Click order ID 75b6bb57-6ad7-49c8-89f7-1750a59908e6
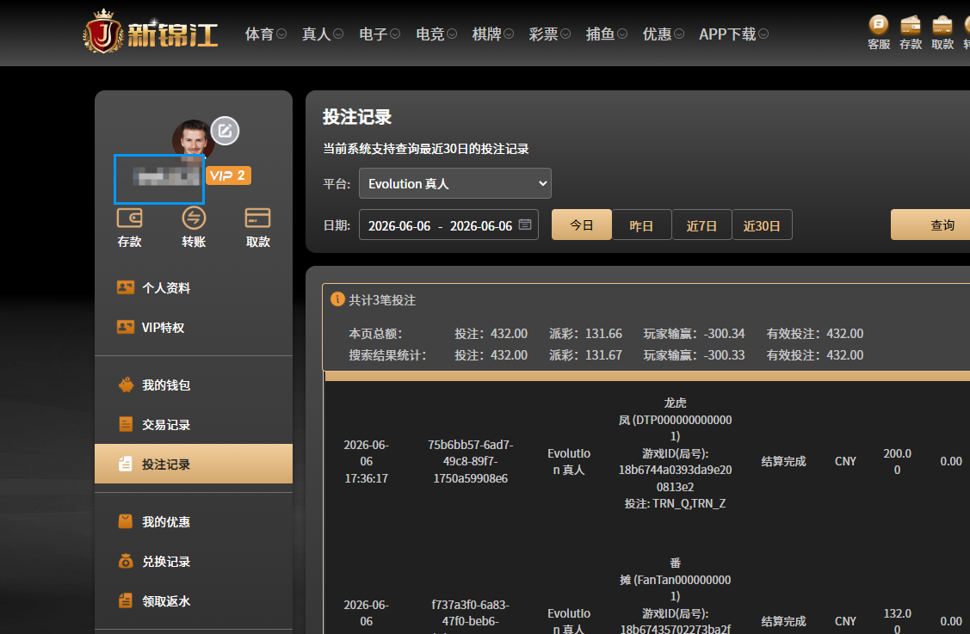This screenshot has width=970, height=634. click(x=470, y=461)
